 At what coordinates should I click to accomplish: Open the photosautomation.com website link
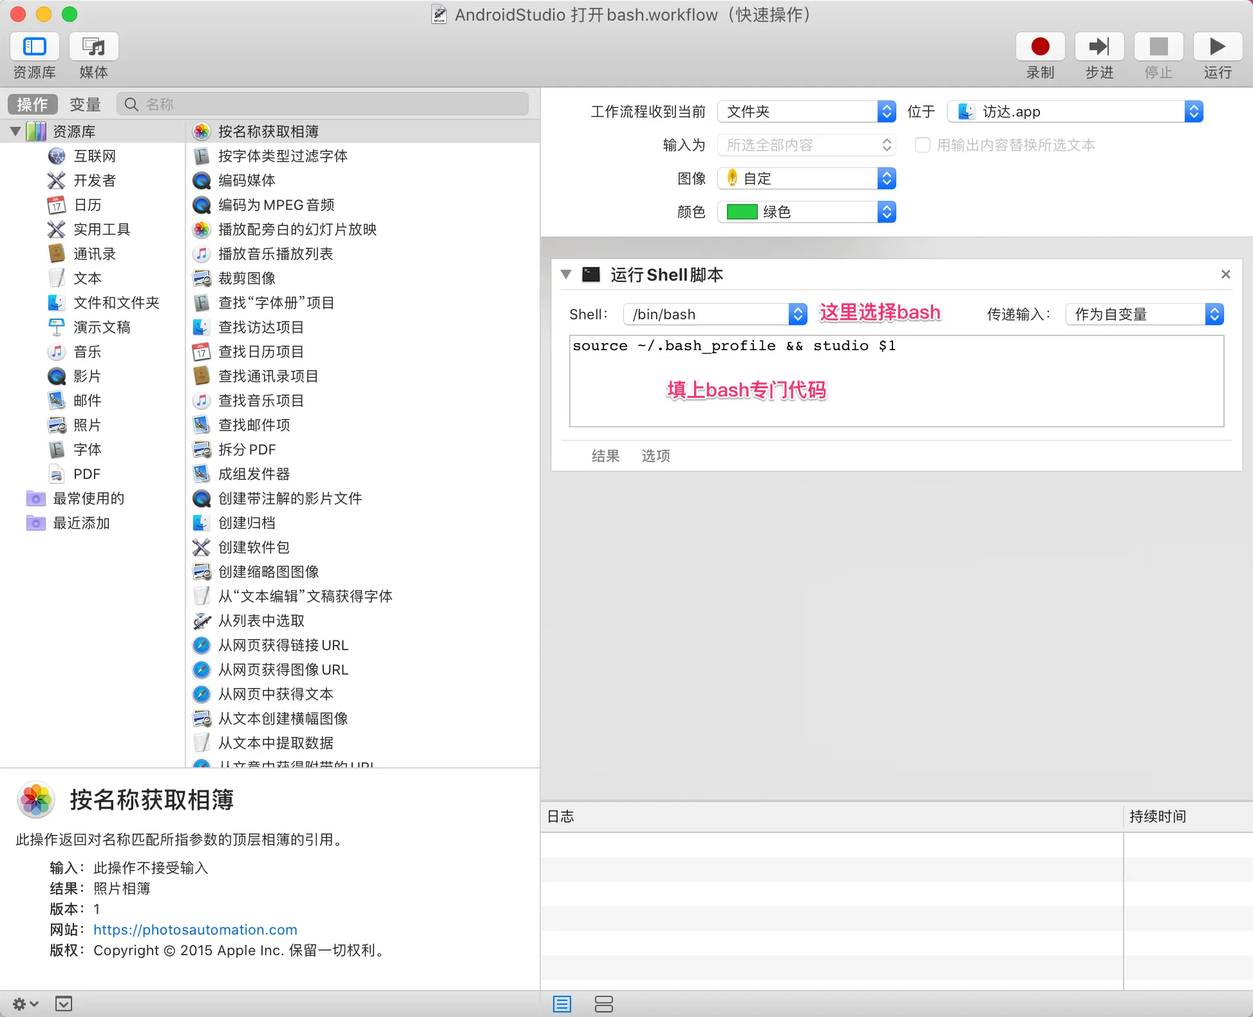(x=195, y=929)
